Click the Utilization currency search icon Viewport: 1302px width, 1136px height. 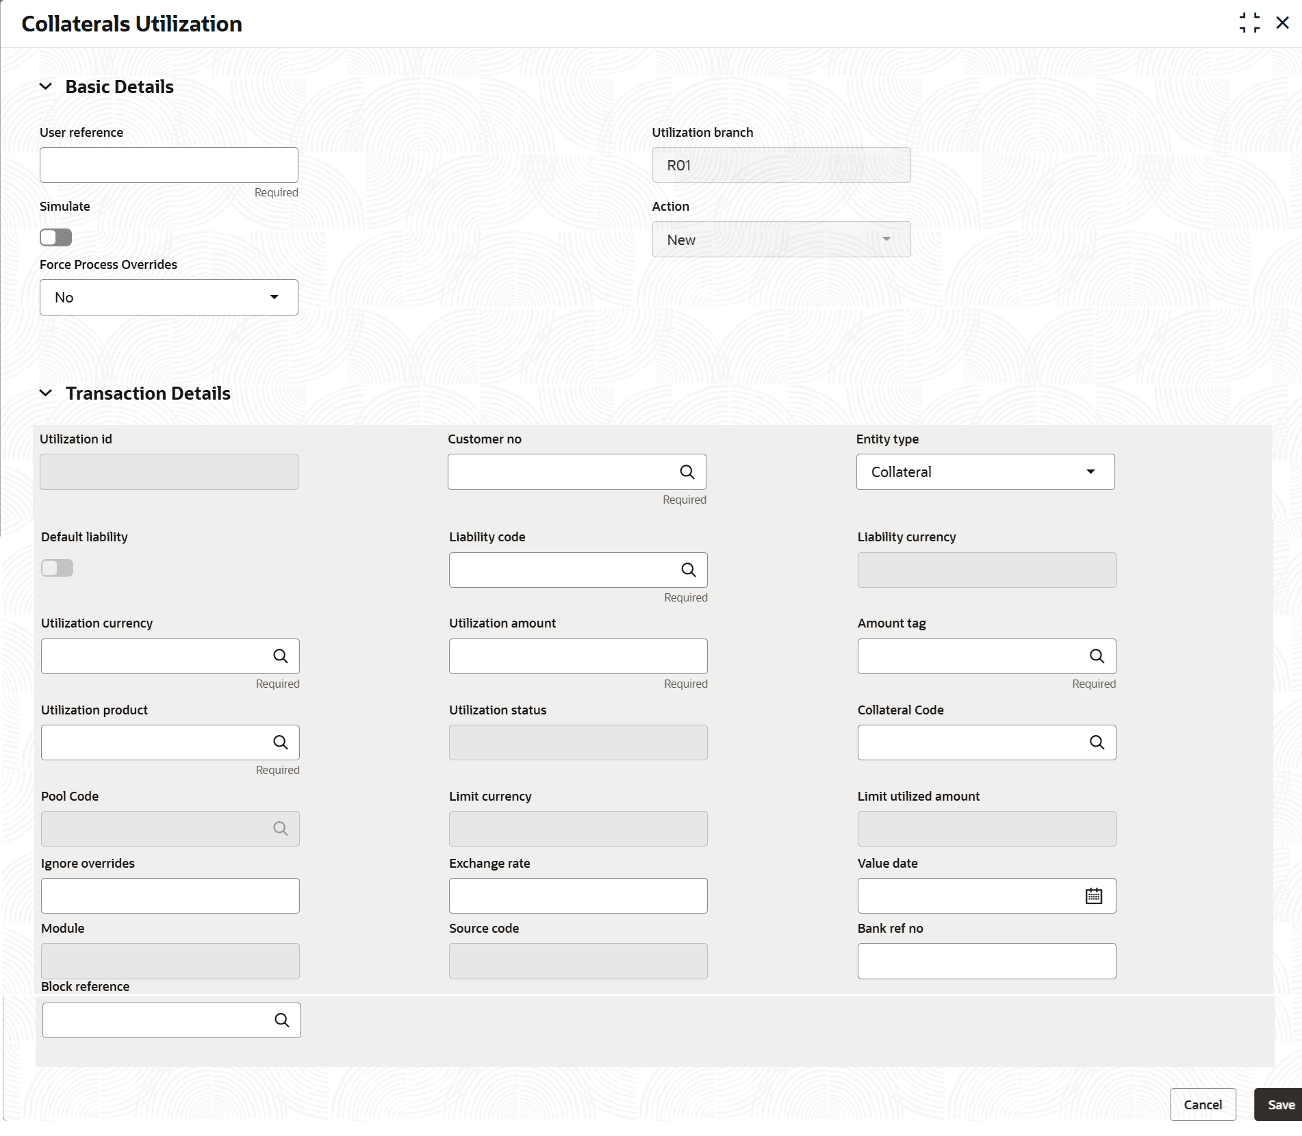coord(280,656)
